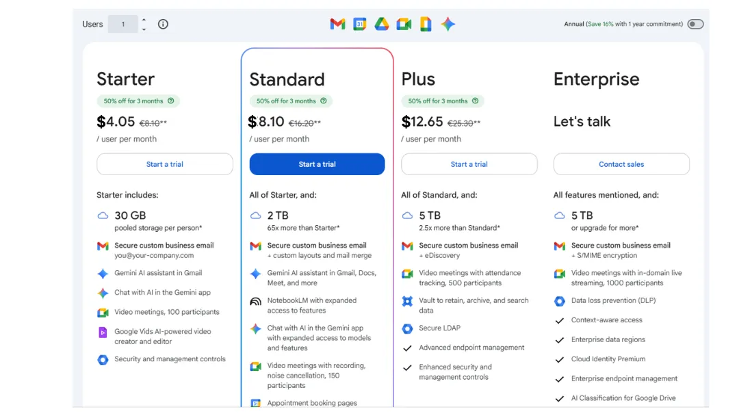This screenshot has width=739, height=416.
Task: Increase users with the up arrow
Action: pos(144,20)
